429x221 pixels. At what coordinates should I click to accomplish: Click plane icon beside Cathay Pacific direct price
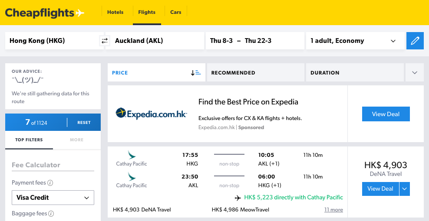point(238,198)
